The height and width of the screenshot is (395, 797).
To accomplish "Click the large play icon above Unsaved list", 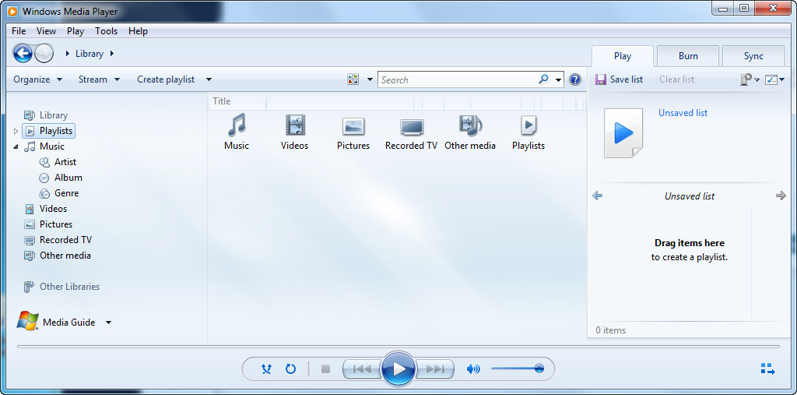I will pyautogui.click(x=623, y=133).
